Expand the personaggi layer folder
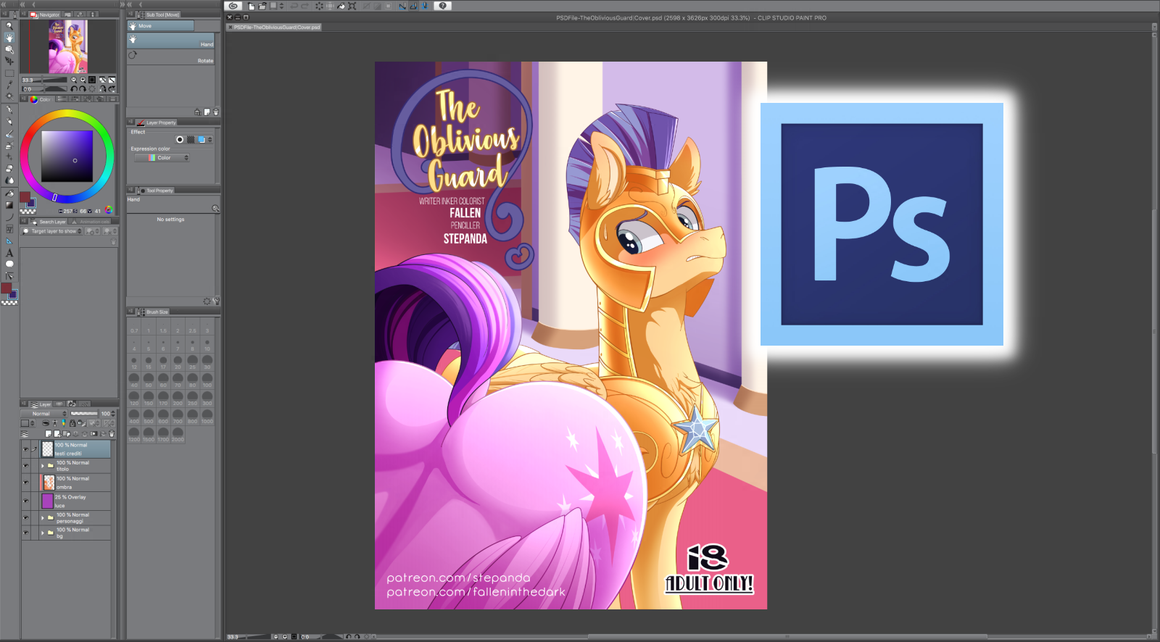1160x642 pixels. (42, 518)
